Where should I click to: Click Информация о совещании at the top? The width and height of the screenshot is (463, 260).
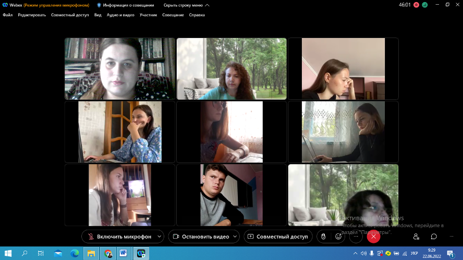coord(126,5)
